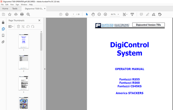Open the Attachments paperclip panel

click(3, 42)
